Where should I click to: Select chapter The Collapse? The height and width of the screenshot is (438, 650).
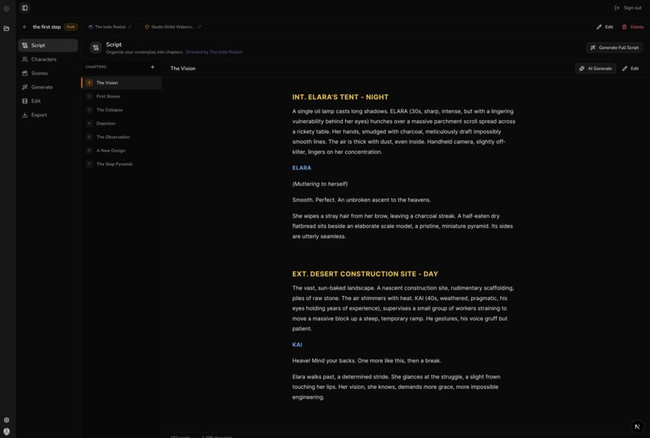(122, 110)
